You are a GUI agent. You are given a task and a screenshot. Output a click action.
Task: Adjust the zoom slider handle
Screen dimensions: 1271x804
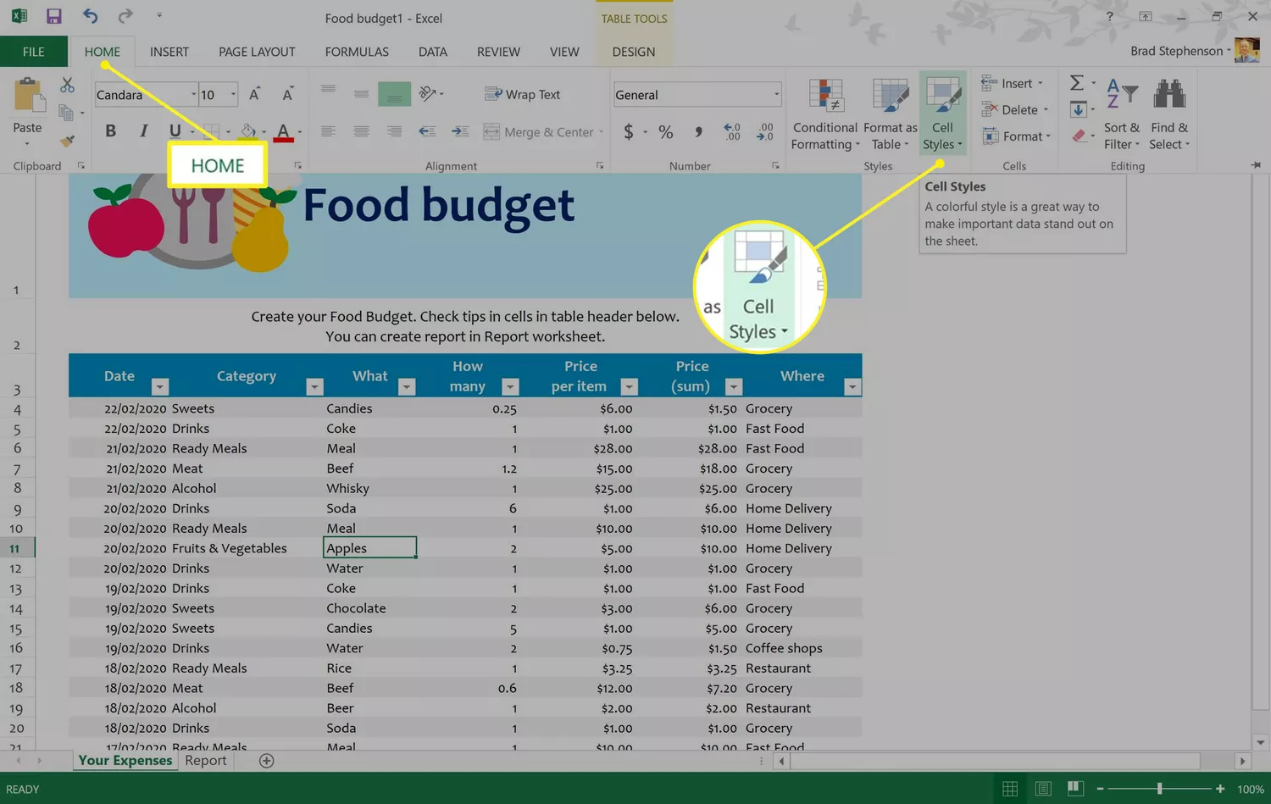point(1159,789)
